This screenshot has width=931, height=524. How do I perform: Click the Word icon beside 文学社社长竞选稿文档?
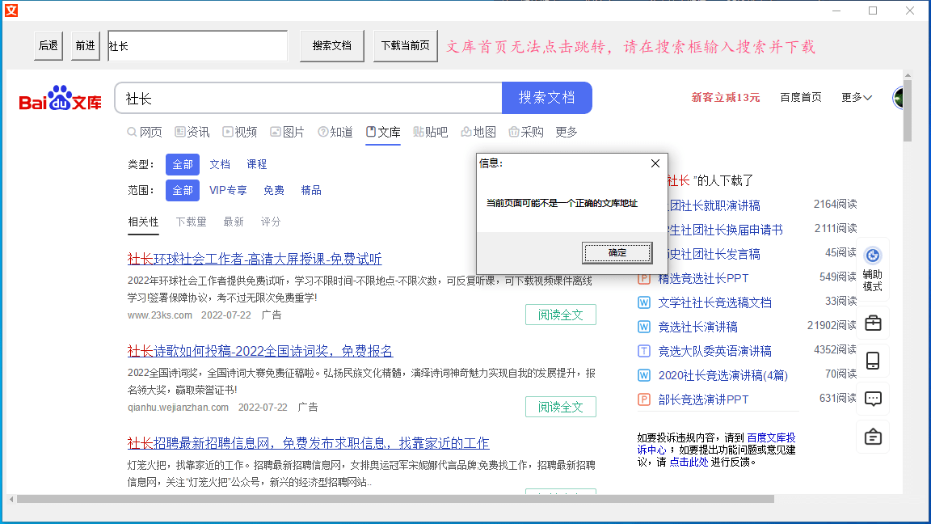(x=643, y=303)
